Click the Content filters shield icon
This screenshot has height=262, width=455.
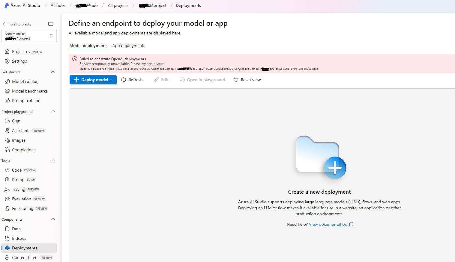point(7,258)
